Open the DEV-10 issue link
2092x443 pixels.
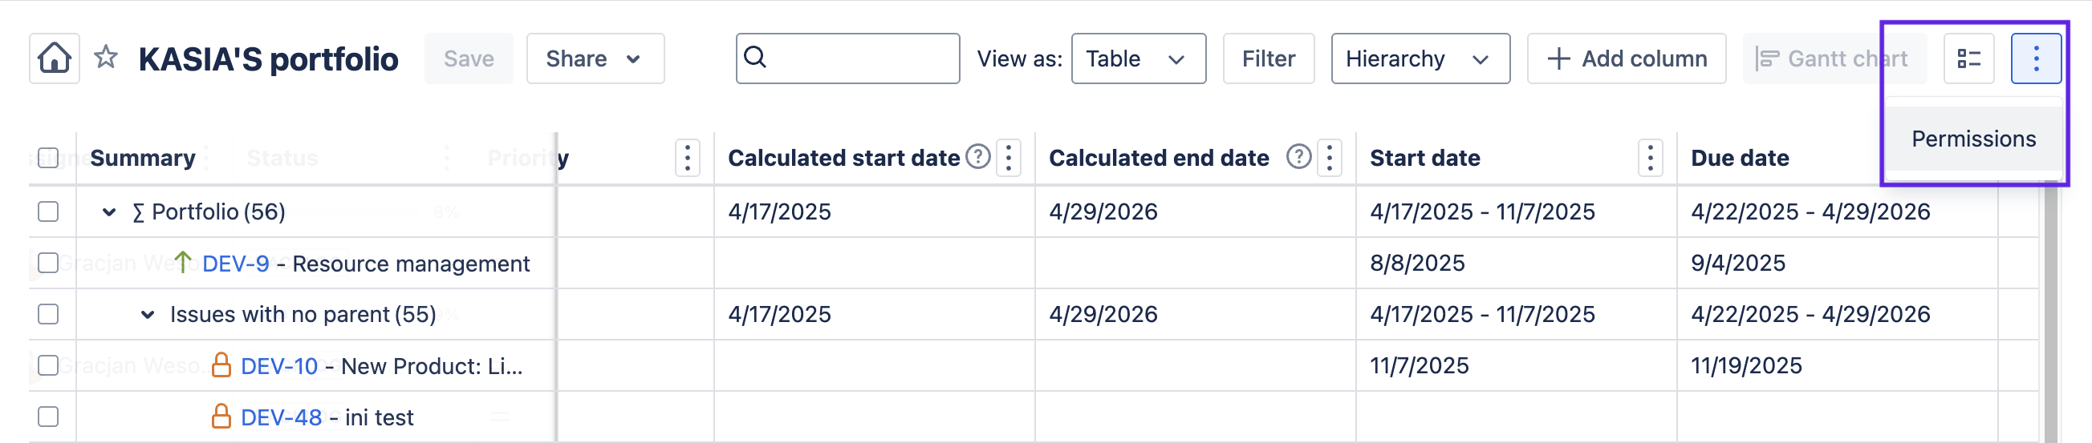click(279, 366)
